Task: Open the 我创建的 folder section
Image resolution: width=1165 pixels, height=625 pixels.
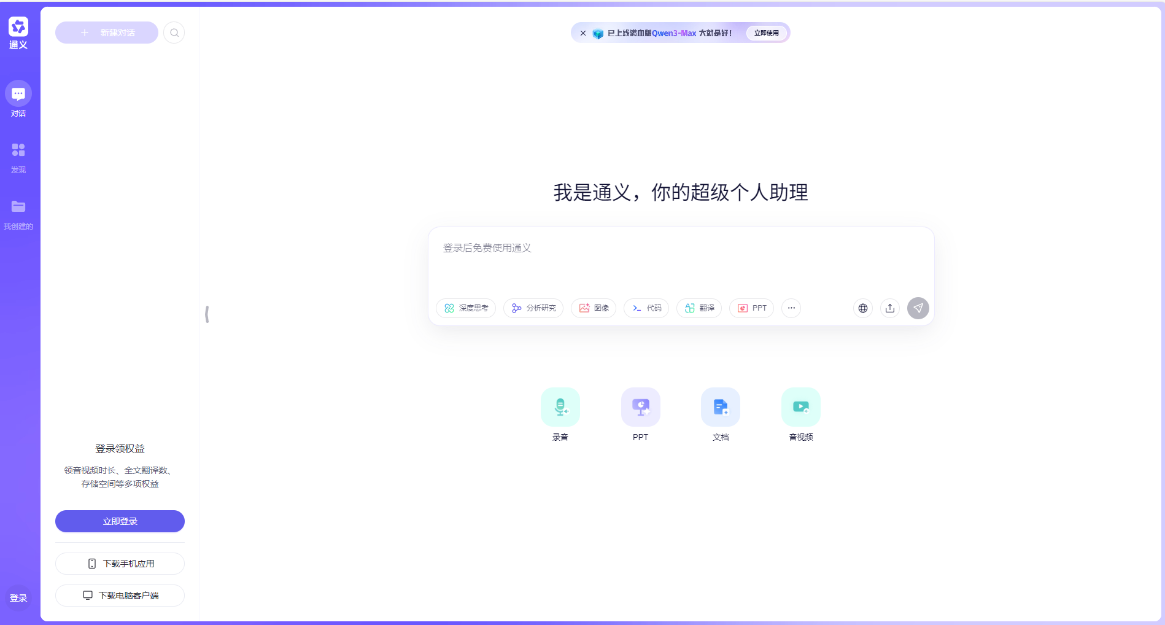Action: coord(18,214)
